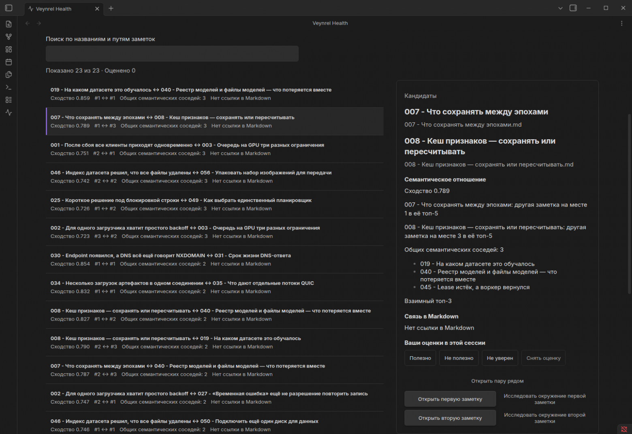Open graph view from the ribbon
The width and height of the screenshot is (632, 434).
pos(9,37)
